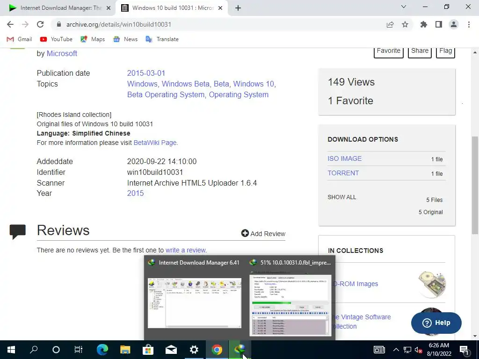Open the Vintage Software collection link
Image resolution: width=479 pixels, height=359 pixels.
click(361, 322)
